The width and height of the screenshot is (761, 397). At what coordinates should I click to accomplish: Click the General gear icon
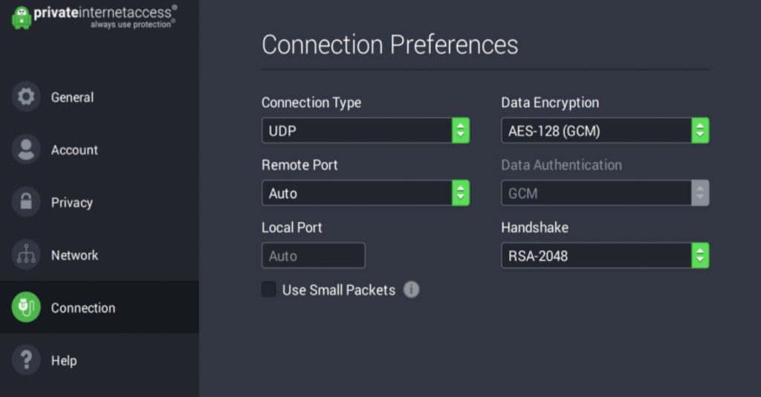coord(26,96)
